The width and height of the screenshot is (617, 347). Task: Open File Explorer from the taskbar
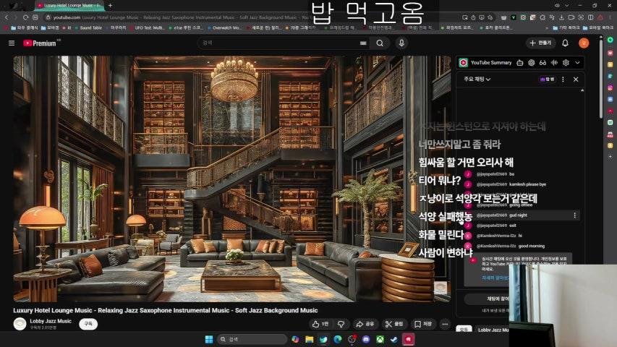(310, 339)
